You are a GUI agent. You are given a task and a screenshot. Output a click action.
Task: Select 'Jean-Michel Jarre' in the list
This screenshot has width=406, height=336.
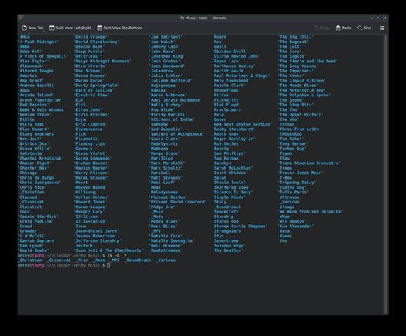(x=97, y=231)
